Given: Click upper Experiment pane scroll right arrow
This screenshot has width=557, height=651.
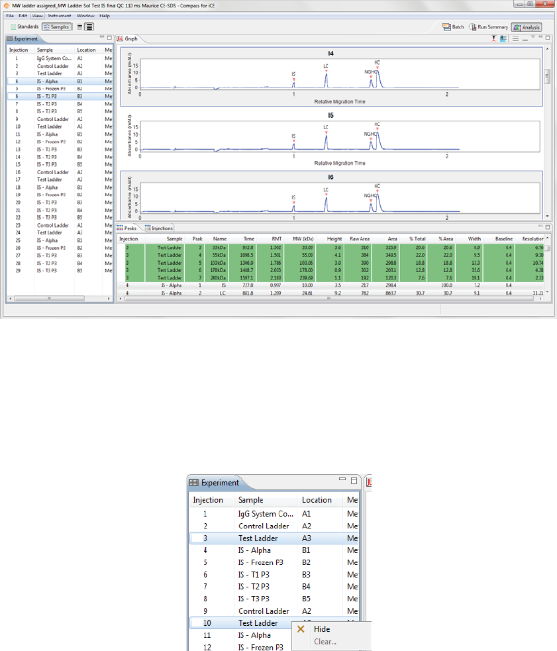Looking at the screenshot, I should click(109, 299).
